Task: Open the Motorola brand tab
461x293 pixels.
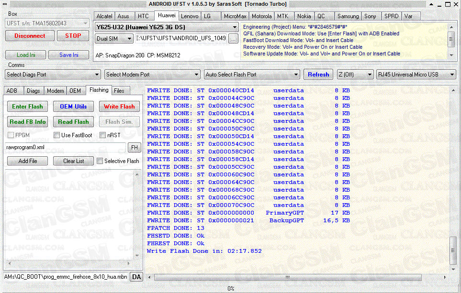Action: tap(262, 16)
